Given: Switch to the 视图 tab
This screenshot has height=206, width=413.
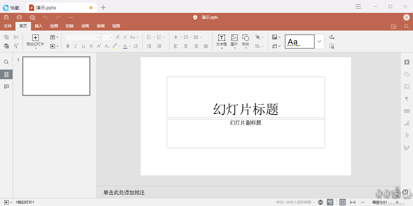Looking at the screenshot, I should click(x=116, y=26).
